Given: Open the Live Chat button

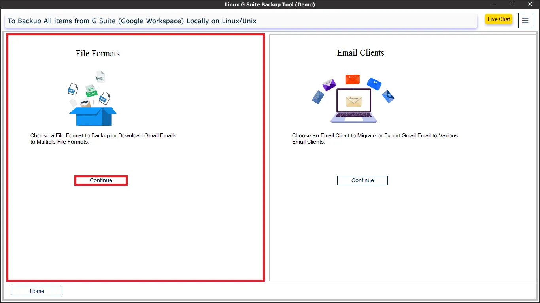Looking at the screenshot, I should click(499, 19).
